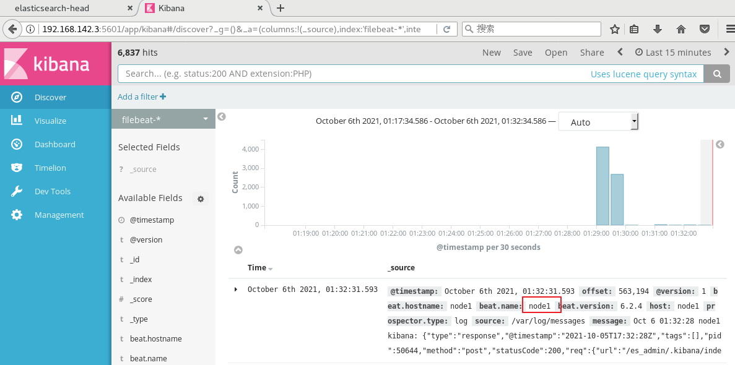Open the filebeat-* index pattern dropdown
This screenshot has height=365, width=735.
pyautogui.click(x=163, y=119)
